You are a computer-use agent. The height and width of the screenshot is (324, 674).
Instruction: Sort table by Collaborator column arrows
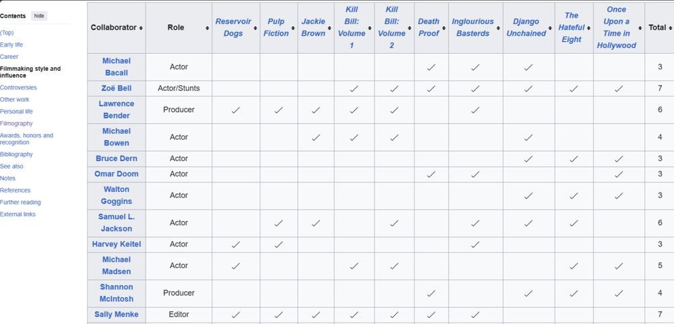141,28
